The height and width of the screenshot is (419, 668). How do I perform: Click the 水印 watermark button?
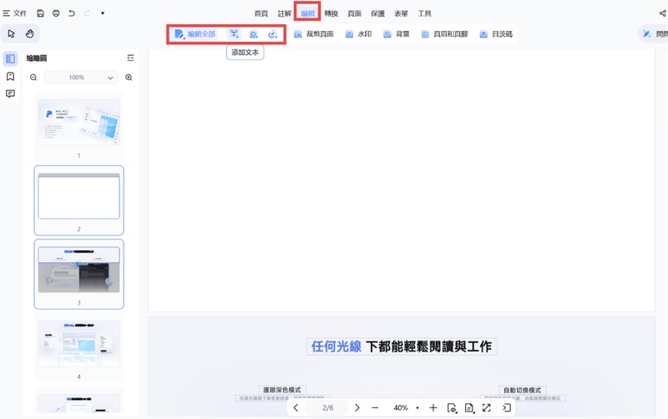[x=358, y=34]
